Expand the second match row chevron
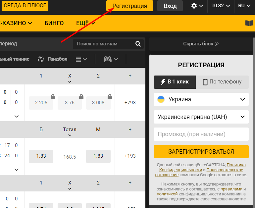Viewport: 255px width, 208px height. [x=17, y=170]
